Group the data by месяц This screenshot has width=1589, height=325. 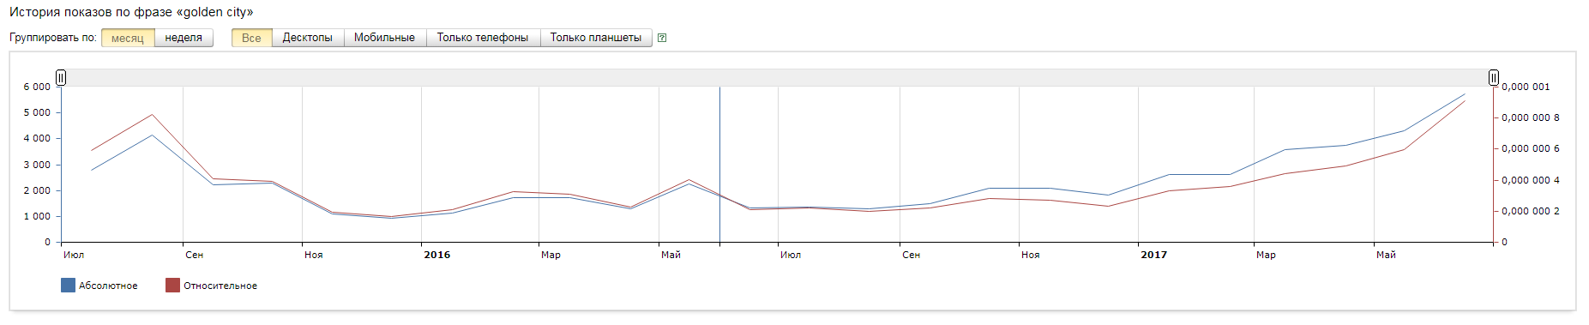(x=128, y=38)
